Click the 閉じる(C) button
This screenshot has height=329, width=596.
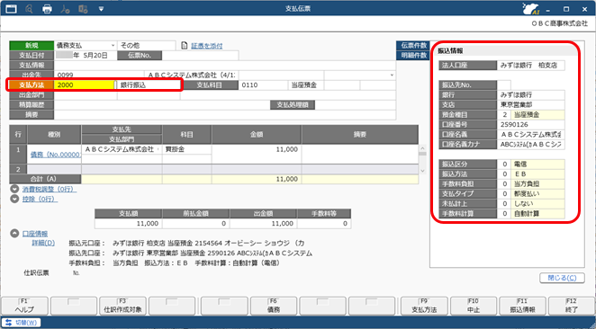click(x=562, y=278)
